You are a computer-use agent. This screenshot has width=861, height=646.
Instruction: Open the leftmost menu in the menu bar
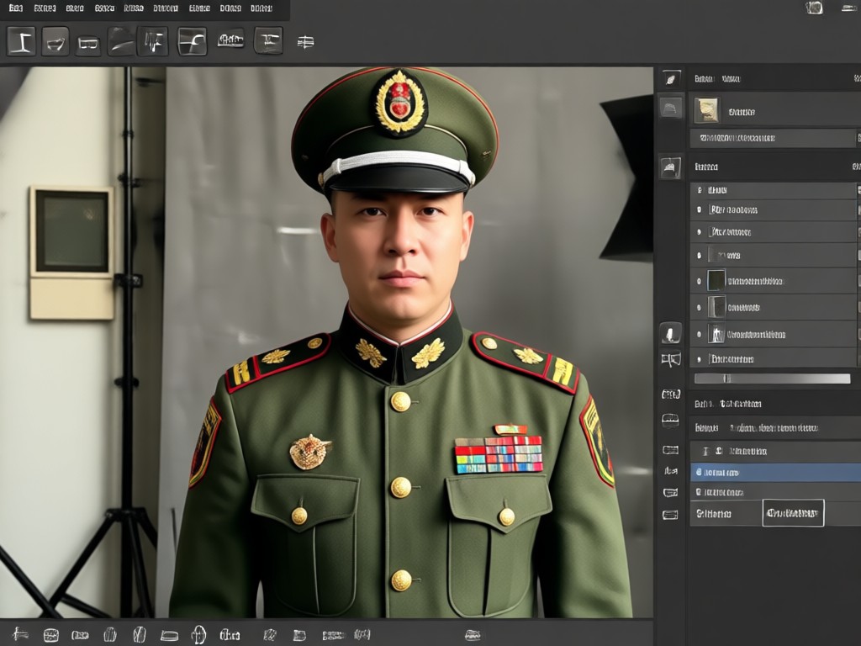[16, 8]
